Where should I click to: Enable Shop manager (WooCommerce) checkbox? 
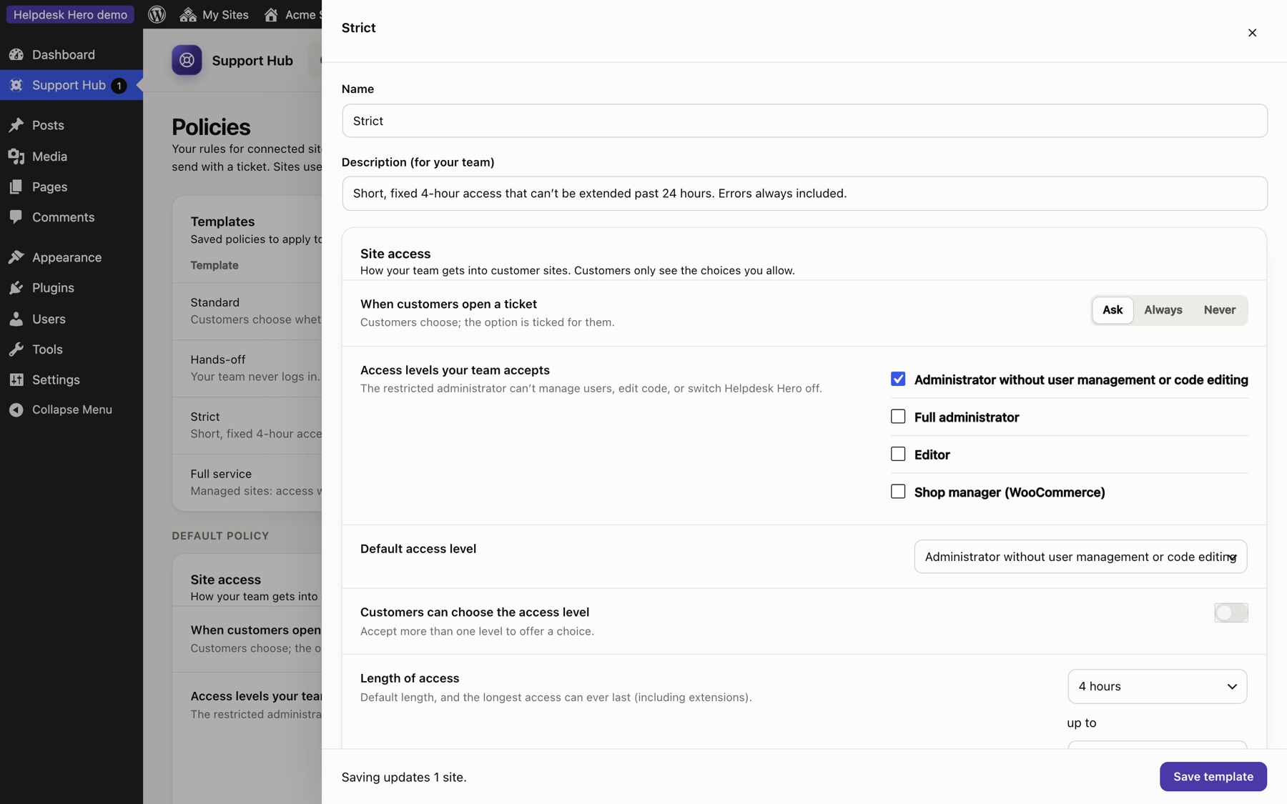coord(898,491)
